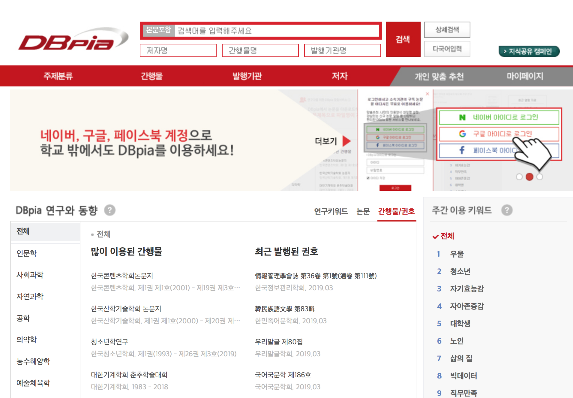The image size is (573, 398).
Task: Click keyword 자기효능감 ranked 3
Action: click(467, 289)
